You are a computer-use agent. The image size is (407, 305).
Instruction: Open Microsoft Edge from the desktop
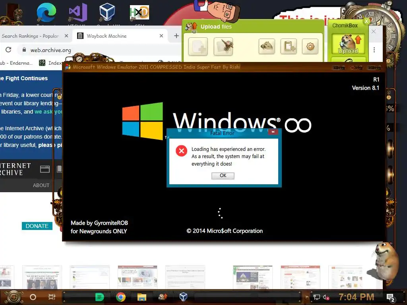pos(47,12)
